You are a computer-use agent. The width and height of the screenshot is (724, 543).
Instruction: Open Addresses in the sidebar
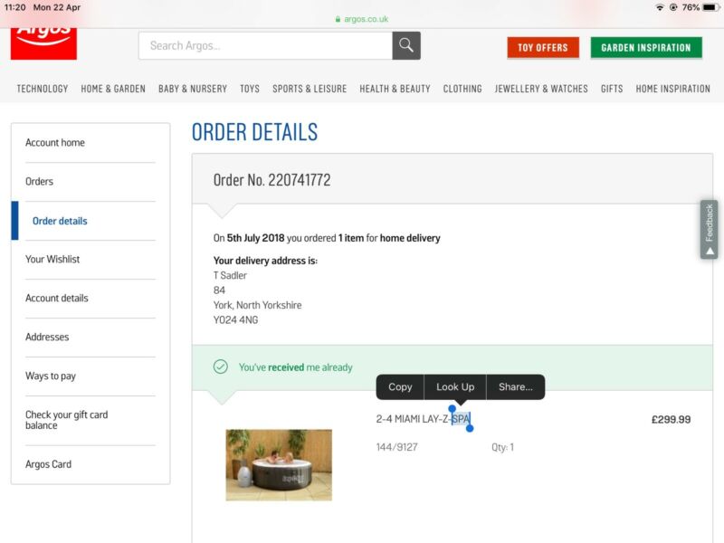pos(47,337)
